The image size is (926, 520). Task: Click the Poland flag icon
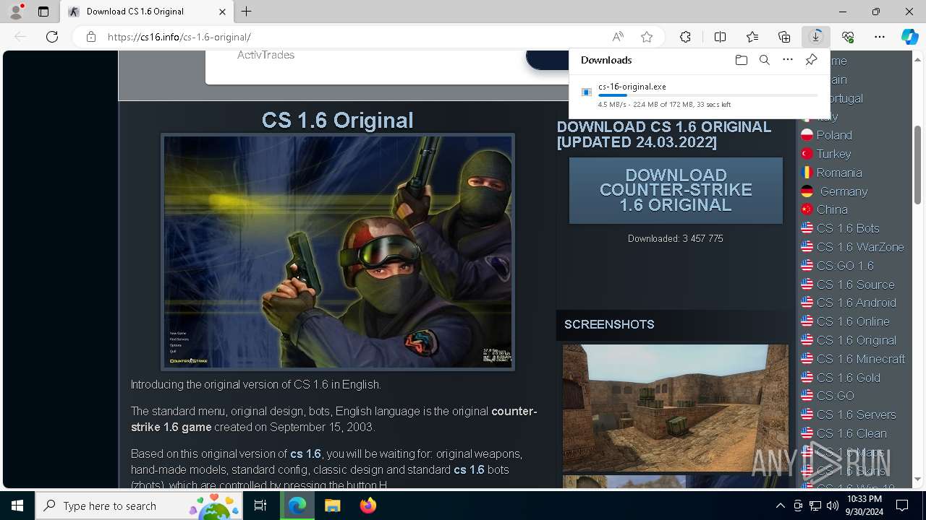tap(807, 135)
